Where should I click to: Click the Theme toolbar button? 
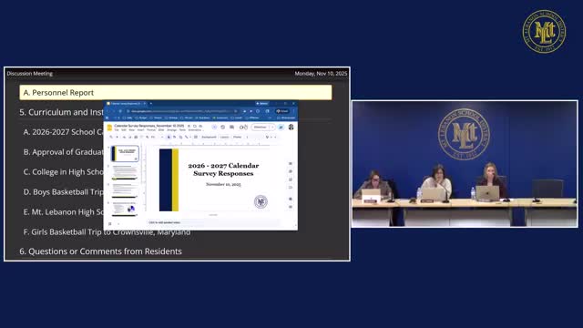click(x=238, y=137)
